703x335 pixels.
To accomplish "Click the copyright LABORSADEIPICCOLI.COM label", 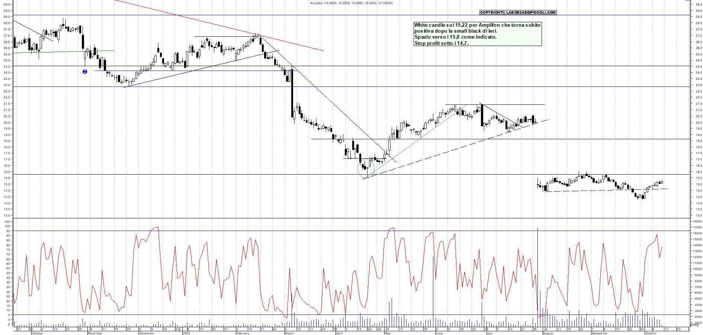I will [x=518, y=13].
